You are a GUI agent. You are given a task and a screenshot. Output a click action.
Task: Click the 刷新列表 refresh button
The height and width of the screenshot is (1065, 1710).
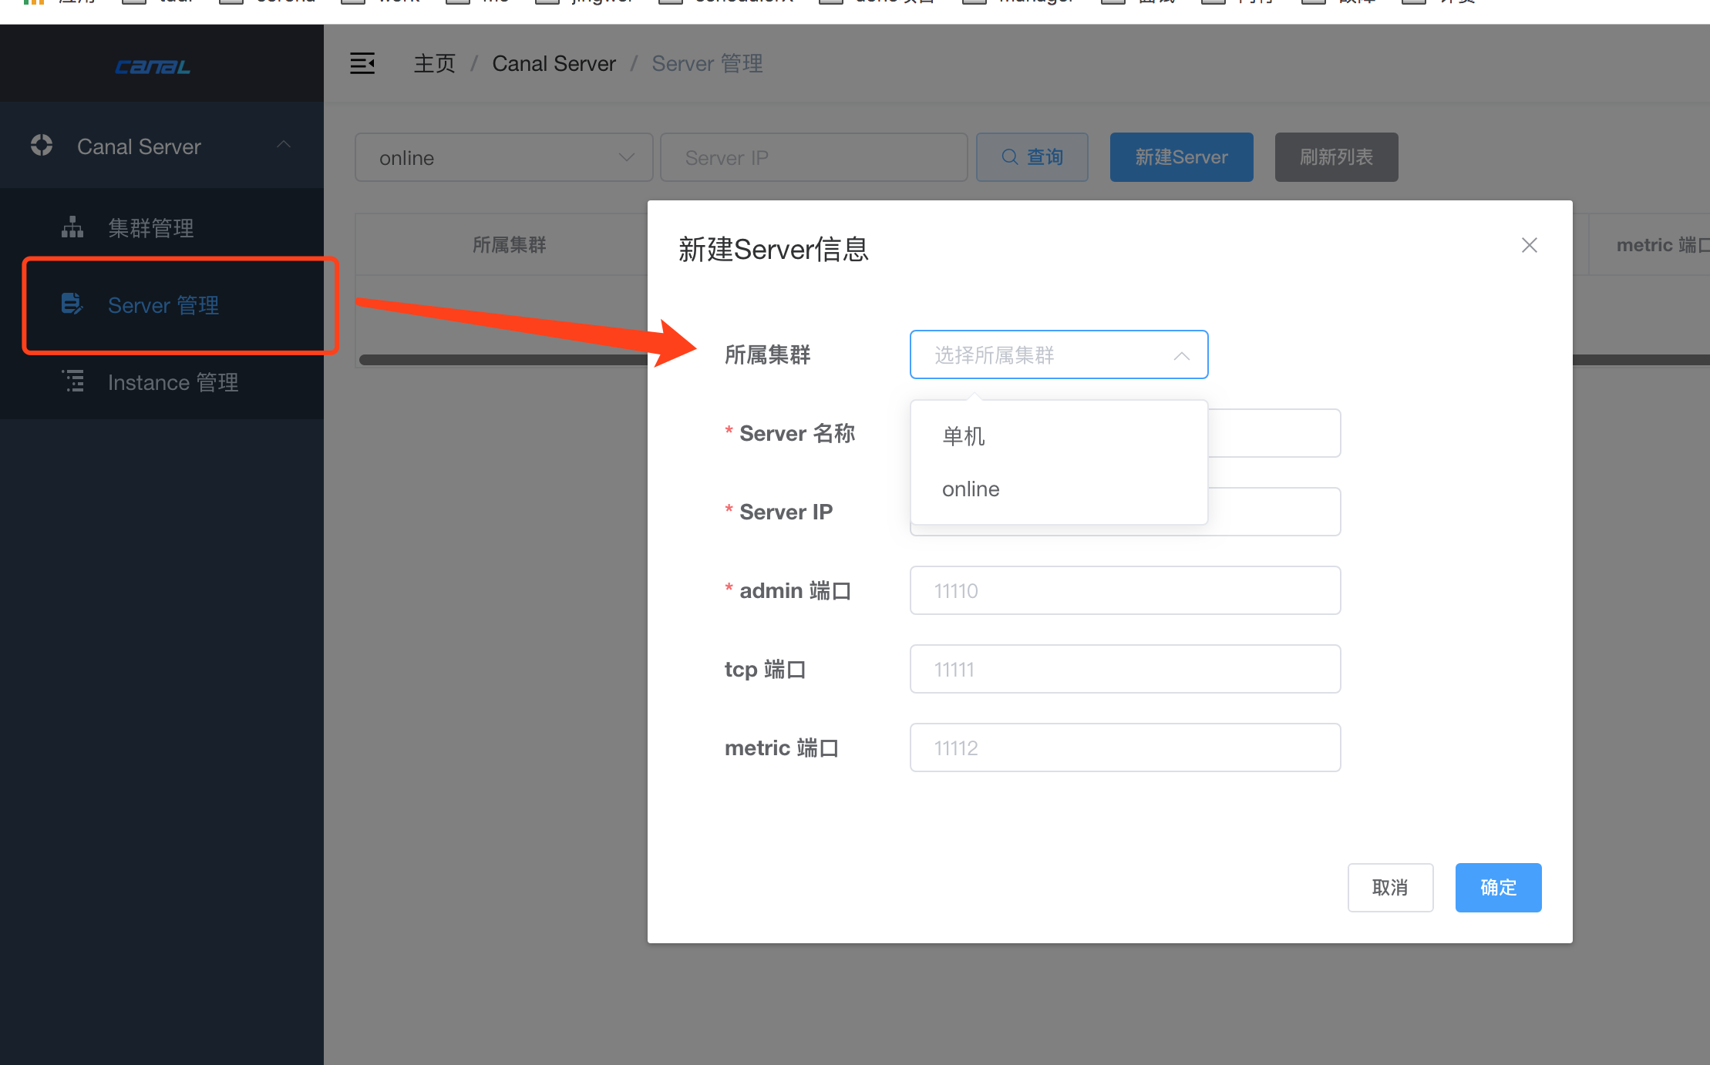(1336, 156)
